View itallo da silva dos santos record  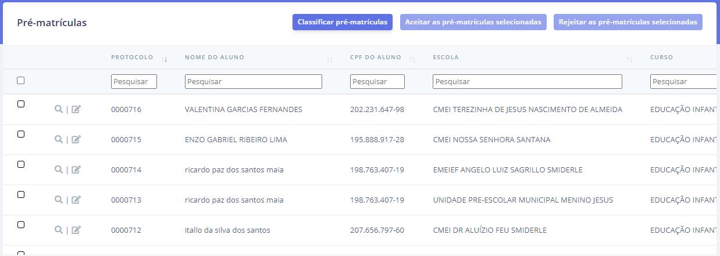pyautogui.click(x=58, y=230)
